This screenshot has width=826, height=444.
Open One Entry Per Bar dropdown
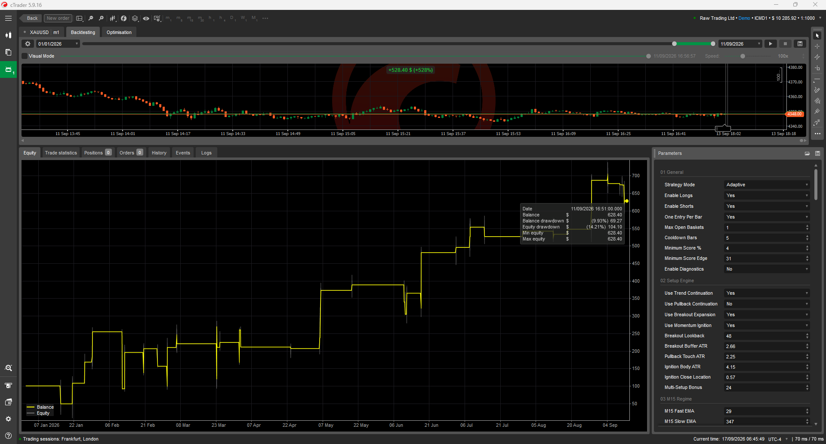pyautogui.click(x=767, y=217)
